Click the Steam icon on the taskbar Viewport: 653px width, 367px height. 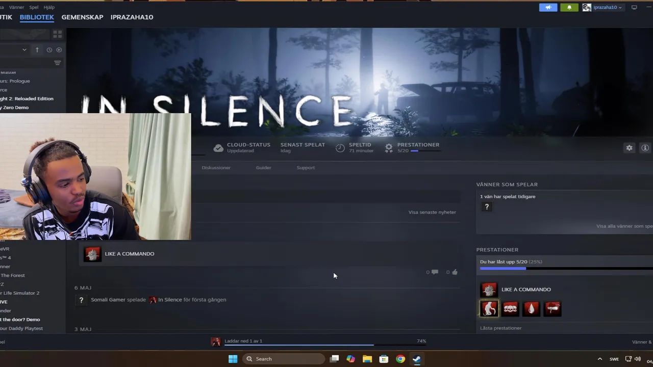click(417, 359)
